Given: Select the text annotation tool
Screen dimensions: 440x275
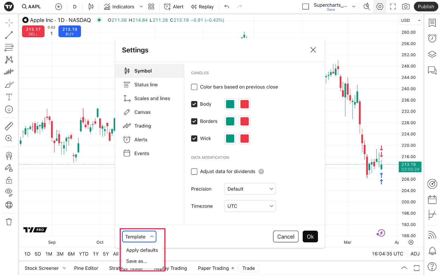Looking at the screenshot, I should pos(9,97).
